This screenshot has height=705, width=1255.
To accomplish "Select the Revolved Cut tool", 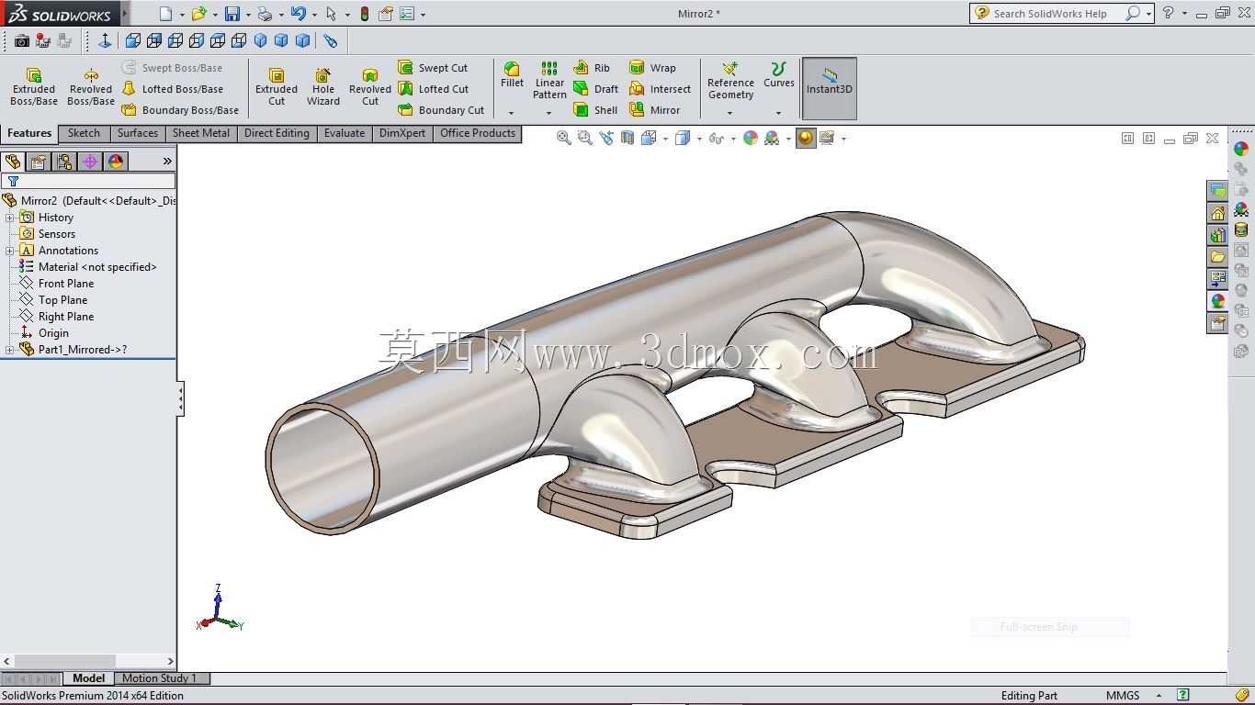I will (x=370, y=86).
